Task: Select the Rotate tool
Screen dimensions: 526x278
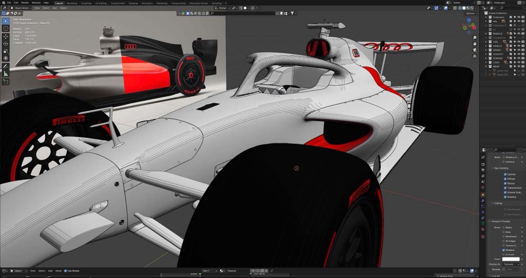Action: (6, 43)
